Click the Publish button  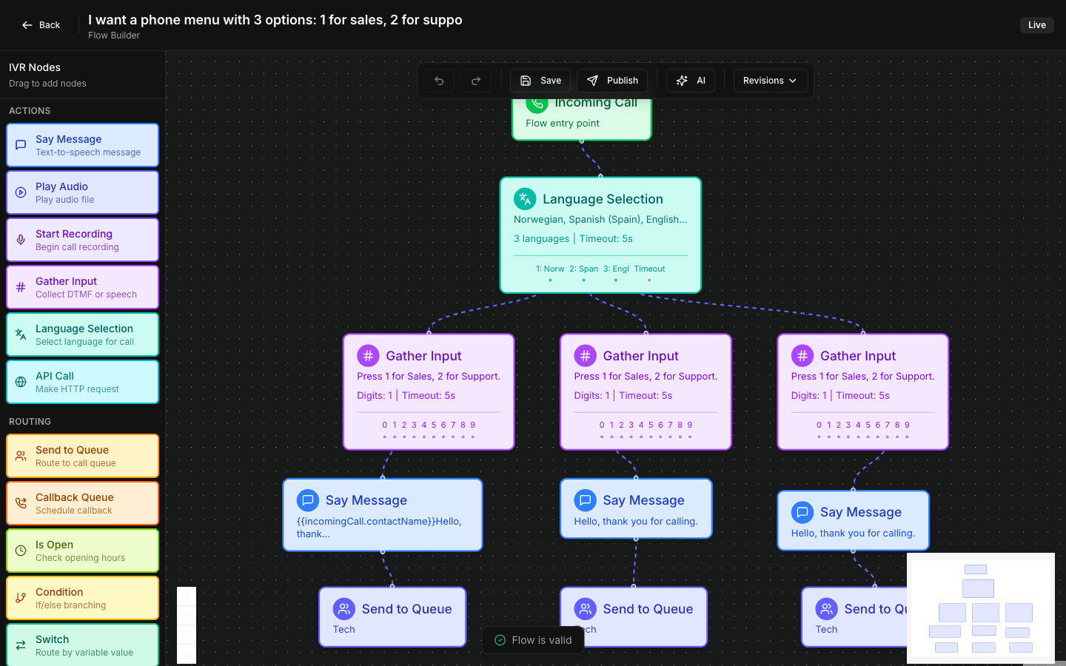click(612, 80)
